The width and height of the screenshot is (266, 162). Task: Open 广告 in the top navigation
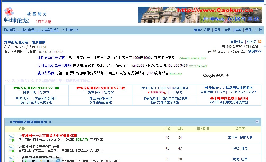[259, 30]
